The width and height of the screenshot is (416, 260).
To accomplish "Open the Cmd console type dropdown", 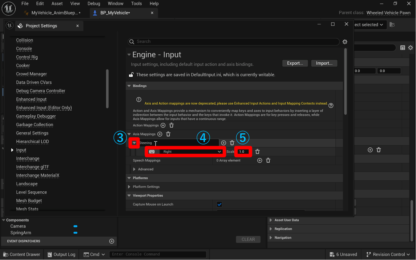I will tap(94, 254).
